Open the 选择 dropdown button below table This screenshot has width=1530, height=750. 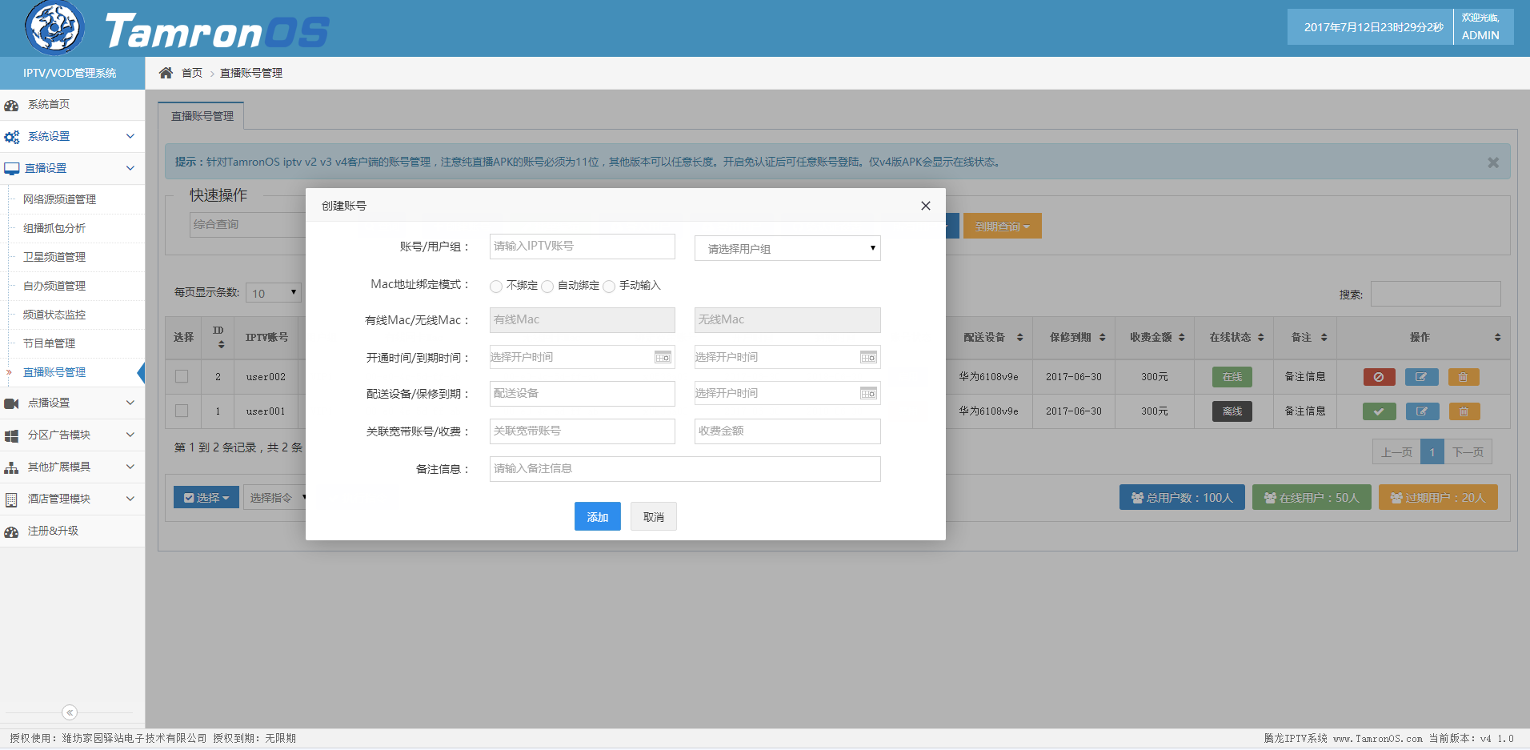pos(206,498)
